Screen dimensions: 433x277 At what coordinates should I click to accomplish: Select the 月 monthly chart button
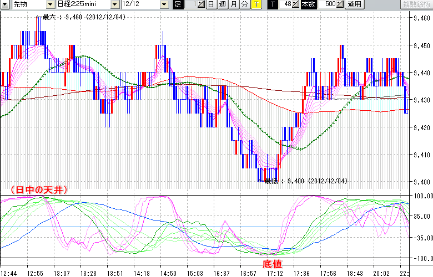[x=234, y=4]
